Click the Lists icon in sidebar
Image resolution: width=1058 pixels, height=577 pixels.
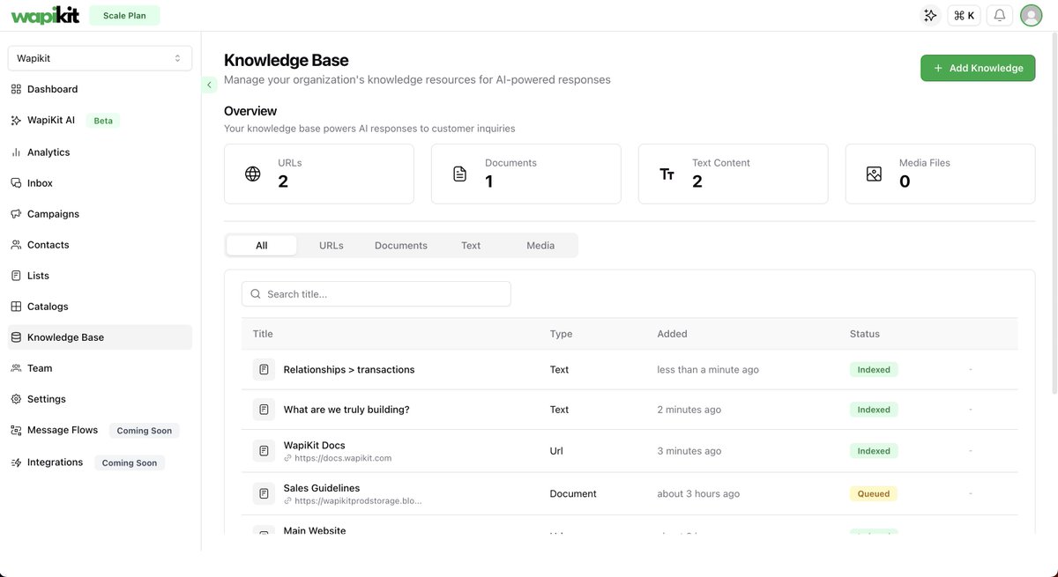coord(16,276)
